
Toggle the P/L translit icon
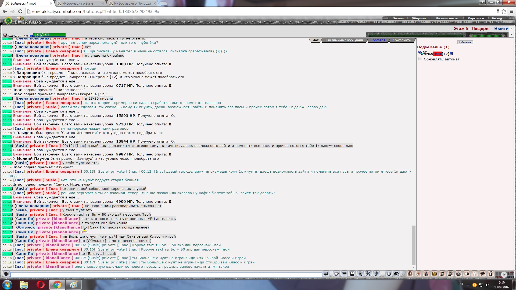pyautogui.click(x=368, y=274)
